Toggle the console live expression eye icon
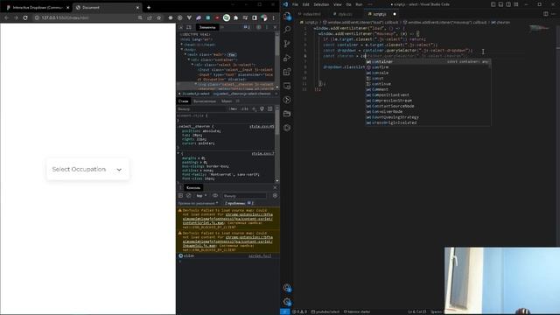Viewport: 560px width, 315px height. 215,196
